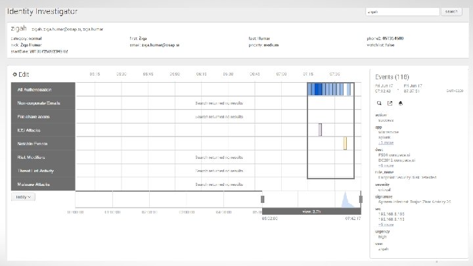
Task: Click the category: normal field
Action: pos(26,39)
